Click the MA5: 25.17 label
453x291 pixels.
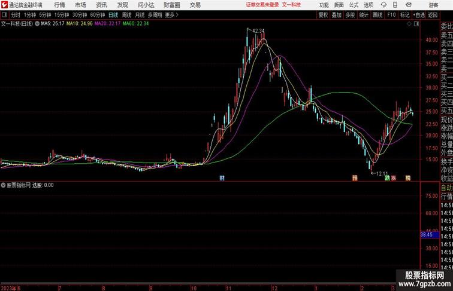tap(53, 24)
